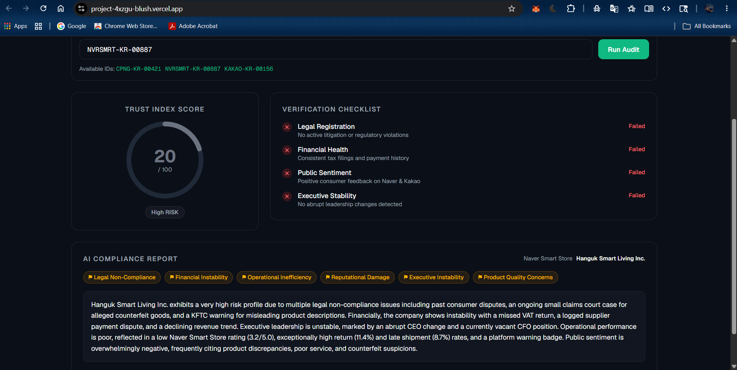The height and width of the screenshot is (370, 737).
Task: Toggle the dark mode moon extension
Action: click(x=553, y=8)
